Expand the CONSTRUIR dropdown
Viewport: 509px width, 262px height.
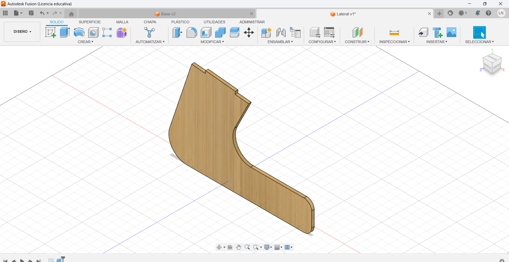tap(357, 42)
